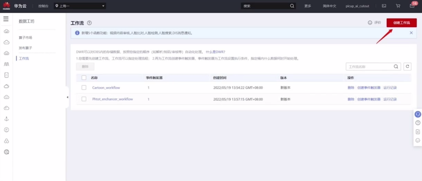Viewport: 422px width, 181px height.
Task: Click the gauge cloud sidebar icon
Action: [6, 108]
